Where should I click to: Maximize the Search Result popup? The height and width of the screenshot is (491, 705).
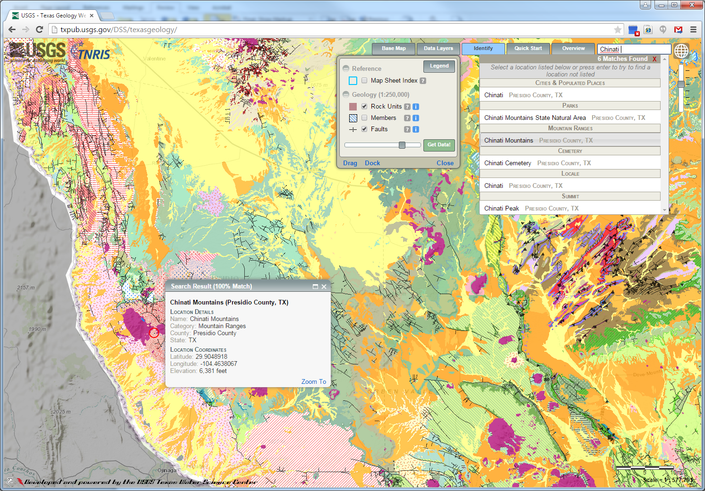[315, 287]
